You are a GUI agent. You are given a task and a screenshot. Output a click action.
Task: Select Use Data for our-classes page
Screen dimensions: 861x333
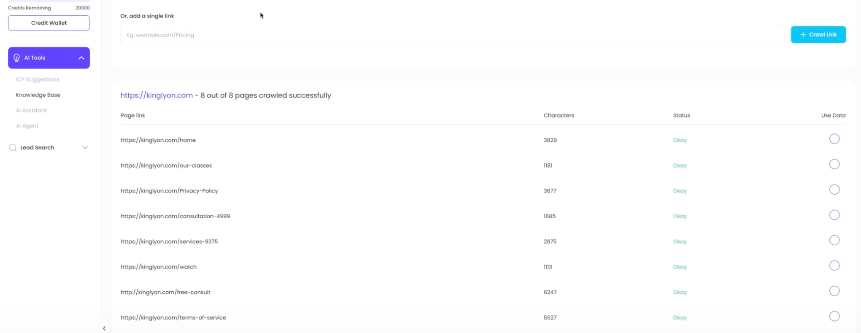tap(834, 164)
